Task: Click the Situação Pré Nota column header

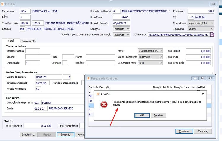Action: pos(163,88)
